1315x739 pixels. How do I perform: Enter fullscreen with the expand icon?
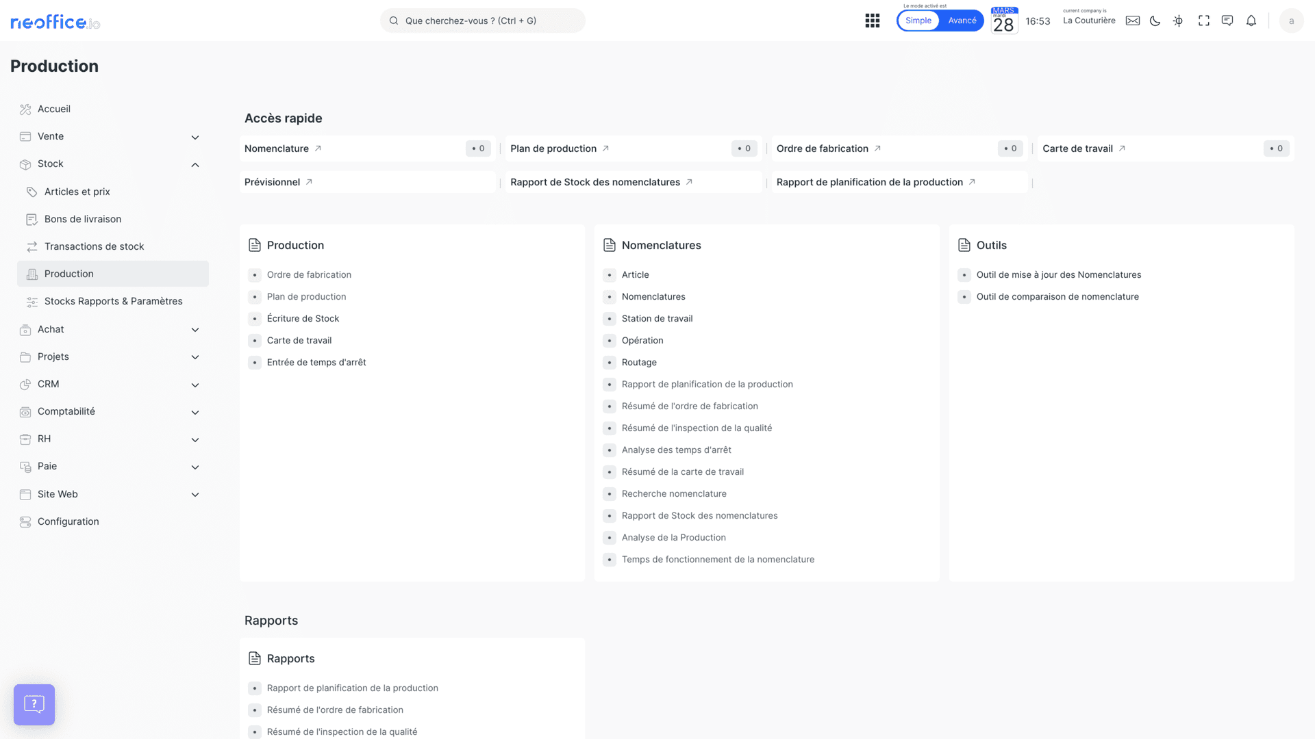1203,21
